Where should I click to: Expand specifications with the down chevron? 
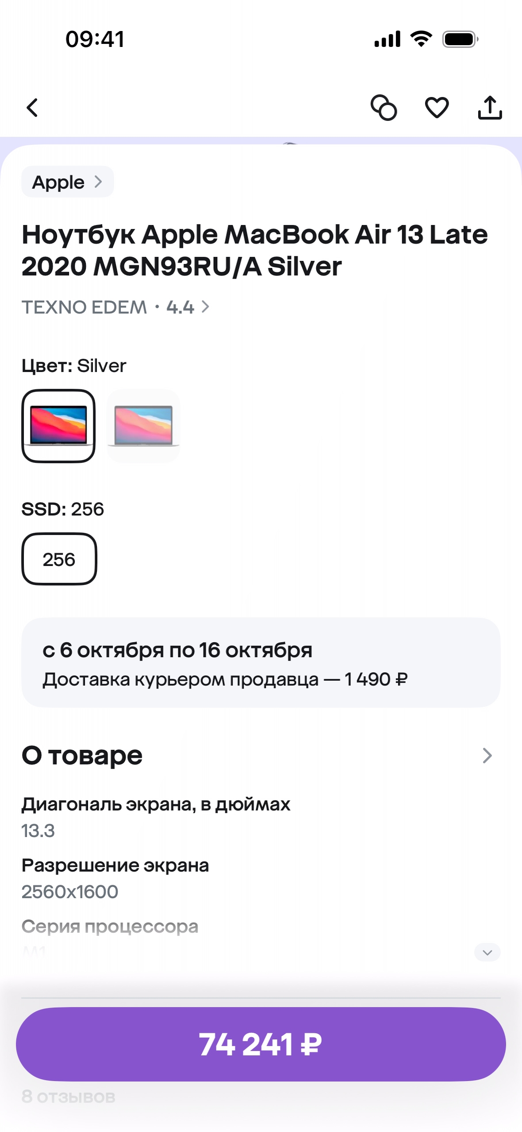click(487, 952)
